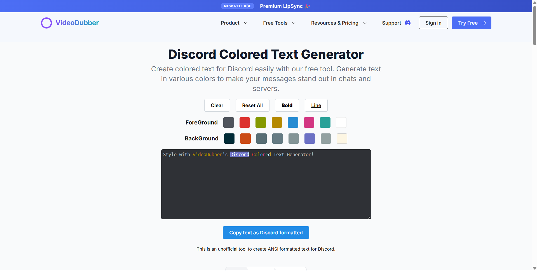This screenshot has height=271, width=537.
Task: Click the resize handle of the text editor
Action: (369, 218)
